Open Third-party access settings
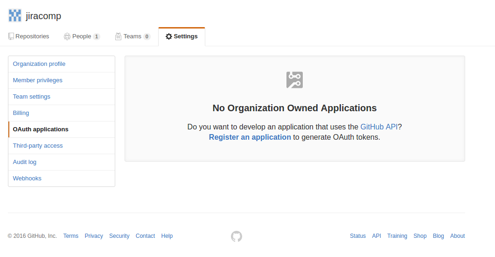Image resolution: width=495 pixels, height=257 pixels. pos(62,146)
